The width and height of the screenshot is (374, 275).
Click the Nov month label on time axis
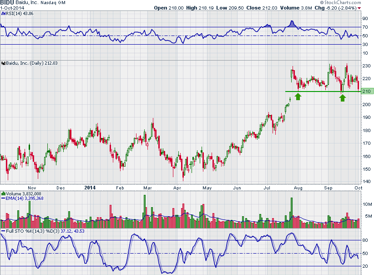click(x=32, y=188)
